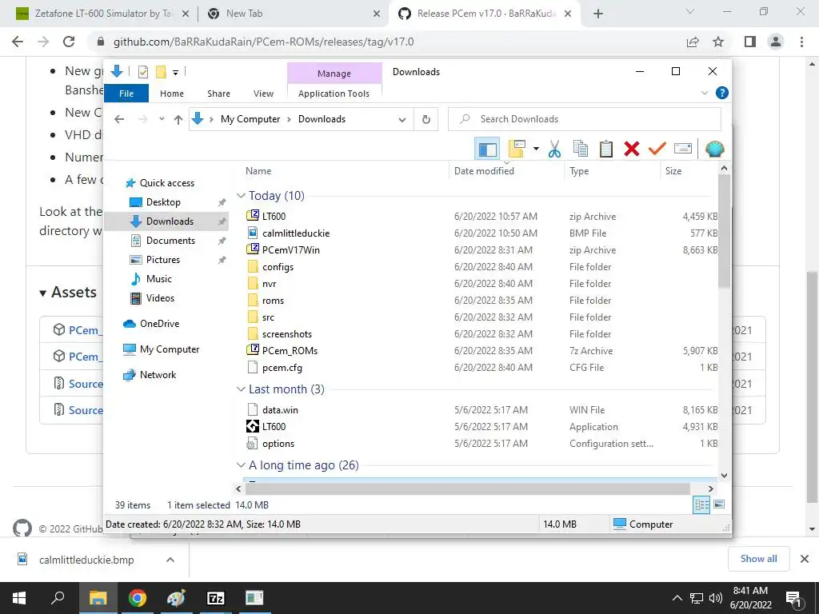Collapse the A long time ago group
This screenshot has height=614, width=819.
[241, 465]
